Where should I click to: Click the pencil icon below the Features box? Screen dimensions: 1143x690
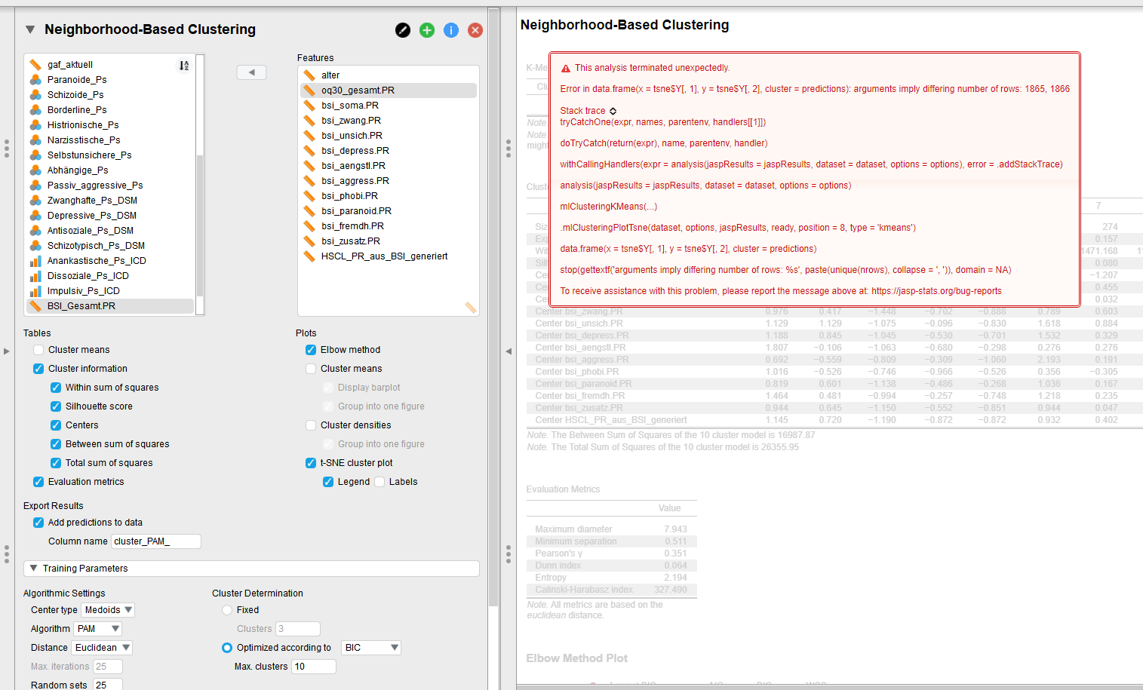(x=469, y=308)
